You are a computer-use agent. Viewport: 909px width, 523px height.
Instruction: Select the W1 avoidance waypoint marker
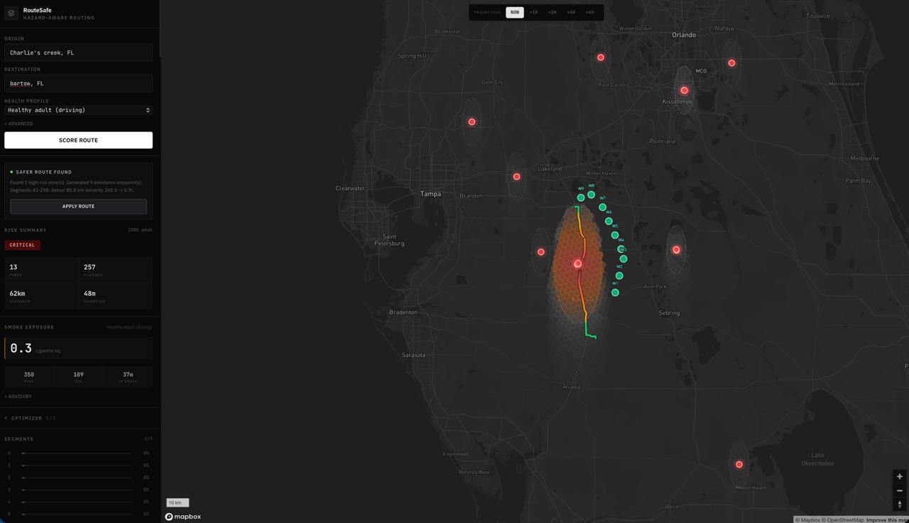pos(615,292)
